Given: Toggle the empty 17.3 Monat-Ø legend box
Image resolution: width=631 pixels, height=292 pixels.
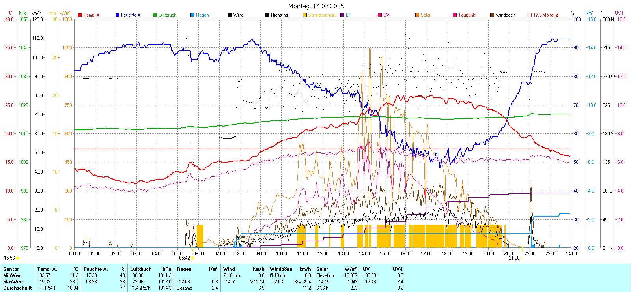Looking at the screenshot, I should (x=530, y=15).
